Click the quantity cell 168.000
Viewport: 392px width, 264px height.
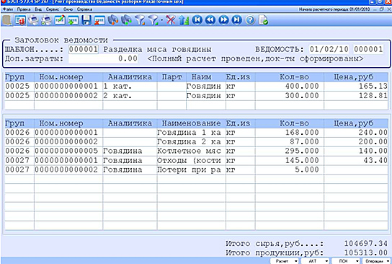point(290,133)
